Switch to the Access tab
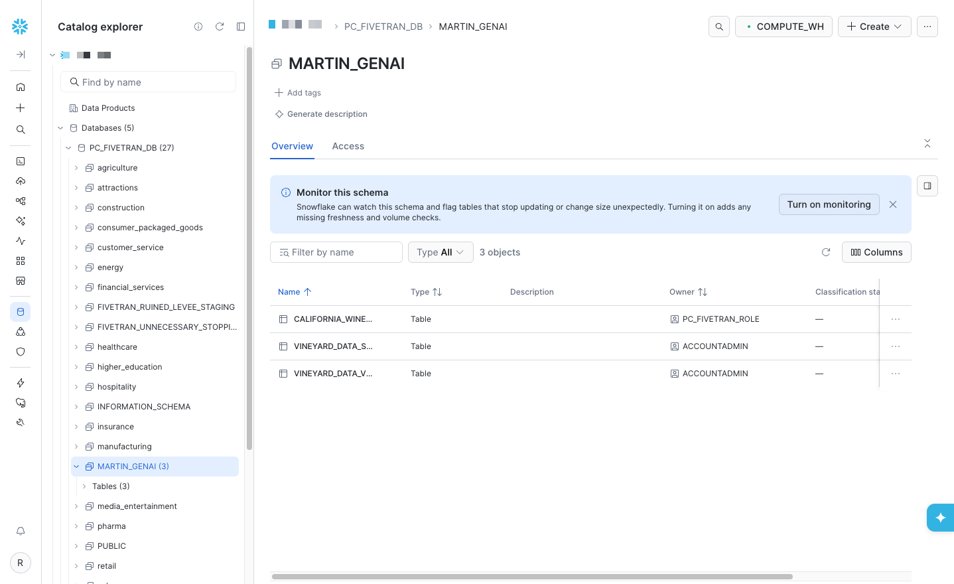 tap(348, 146)
